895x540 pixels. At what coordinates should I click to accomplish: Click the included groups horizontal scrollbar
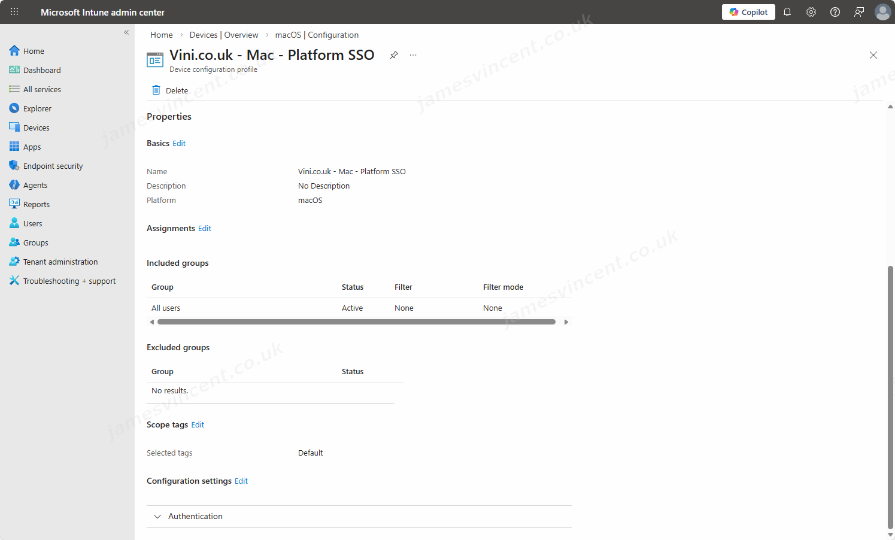356,322
